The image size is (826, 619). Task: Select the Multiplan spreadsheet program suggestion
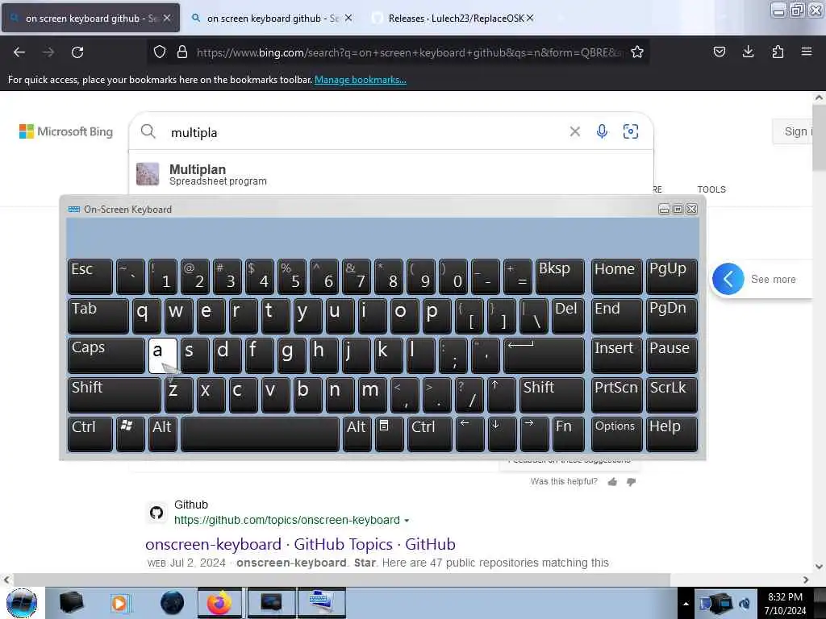click(391, 174)
